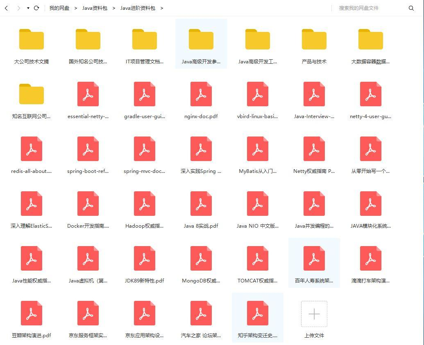The height and width of the screenshot is (345, 424).
Task: Open the 大公司技术文摘 folder
Action: click(x=32, y=39)
